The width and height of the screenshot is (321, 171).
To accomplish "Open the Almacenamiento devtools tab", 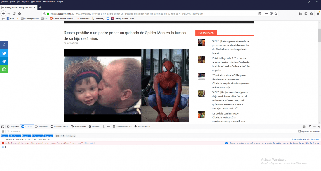I will click(122, 127).
